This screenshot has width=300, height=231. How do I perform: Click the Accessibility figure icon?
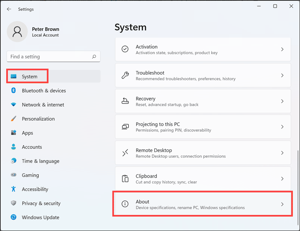click(x=13, y=189)
